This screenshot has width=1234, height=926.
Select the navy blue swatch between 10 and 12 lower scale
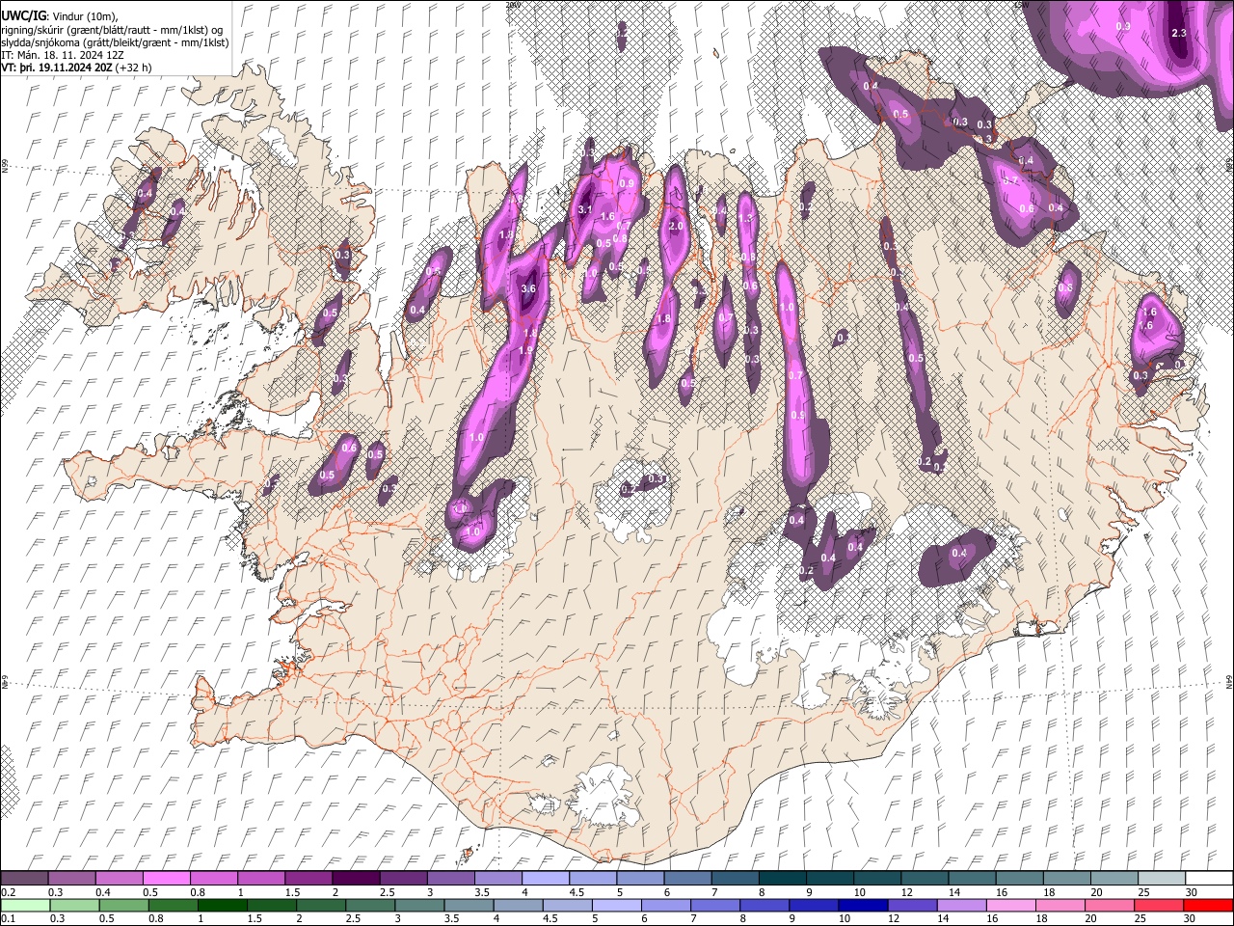(861, 905)
